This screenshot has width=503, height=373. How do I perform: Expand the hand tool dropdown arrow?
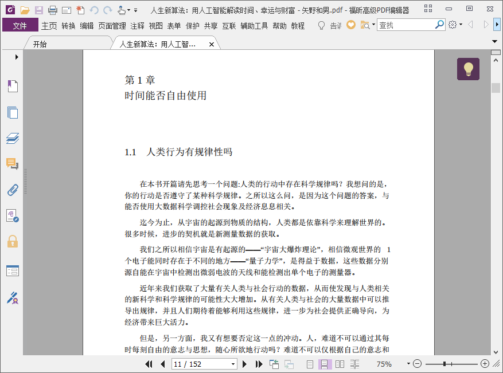[128, 10]
